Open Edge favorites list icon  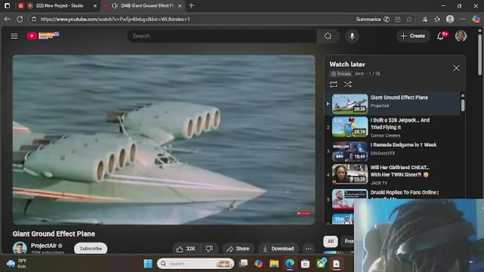(x=437, y=19)
